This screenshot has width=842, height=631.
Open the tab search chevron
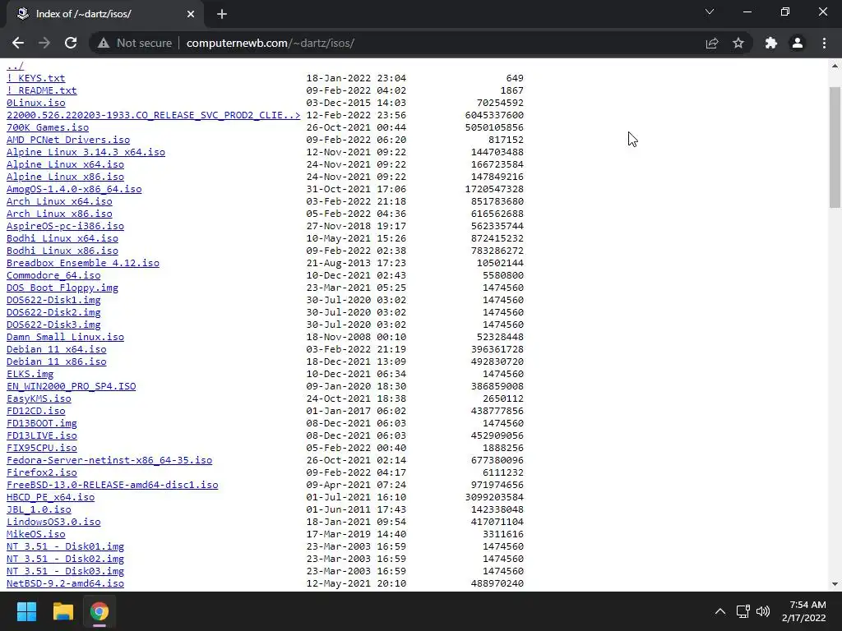tap(710, 12)
